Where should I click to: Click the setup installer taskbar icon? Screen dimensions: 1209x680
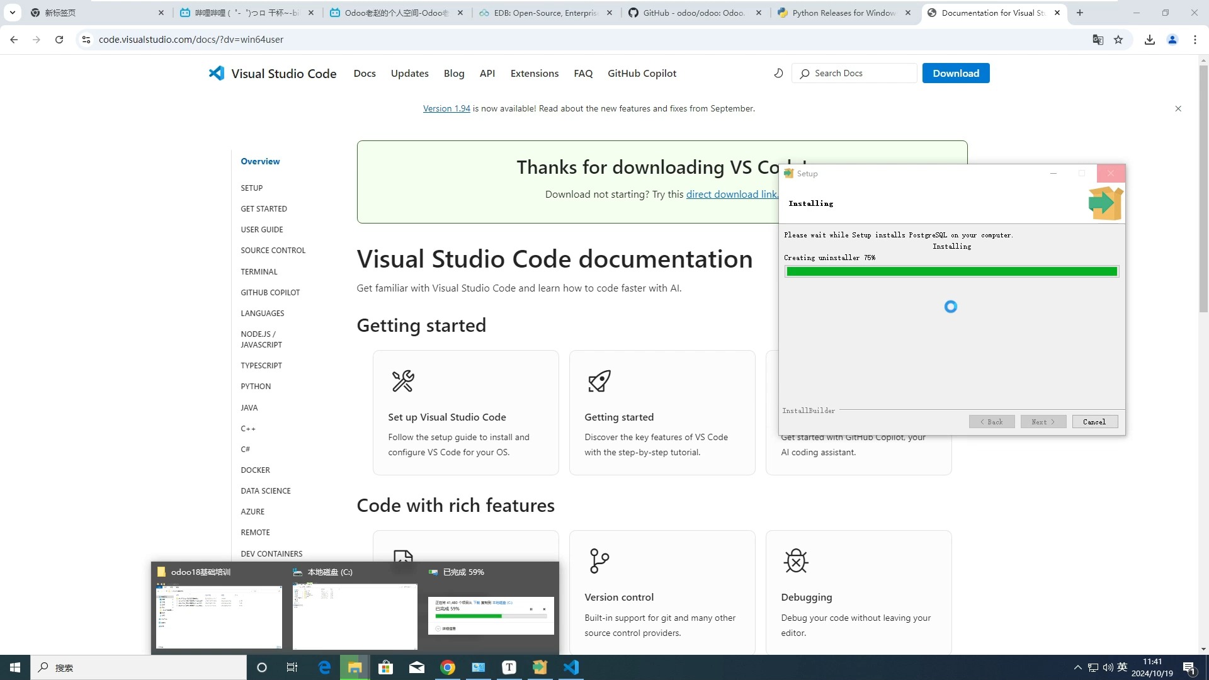pos(540,667)
